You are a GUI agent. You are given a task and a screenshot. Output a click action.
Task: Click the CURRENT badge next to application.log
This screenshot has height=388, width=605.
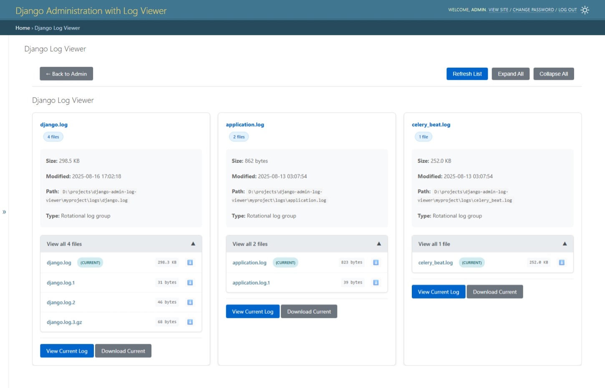285,263
